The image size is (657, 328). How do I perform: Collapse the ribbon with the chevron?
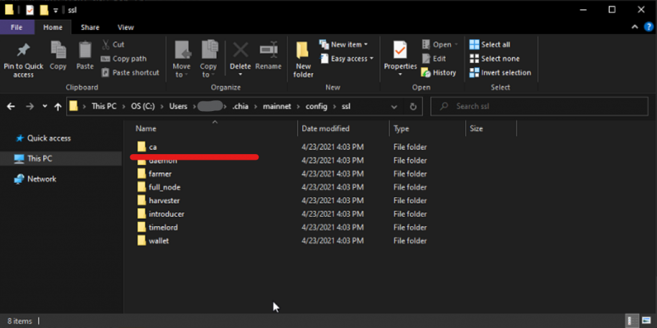(x=635, y=28)
